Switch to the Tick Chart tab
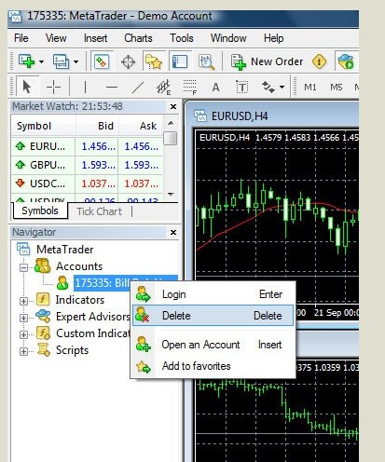 pos(99,211)
